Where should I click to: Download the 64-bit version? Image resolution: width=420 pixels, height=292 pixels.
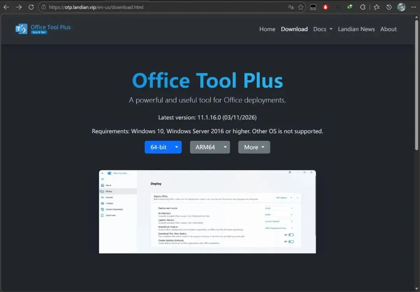point(158,147)
